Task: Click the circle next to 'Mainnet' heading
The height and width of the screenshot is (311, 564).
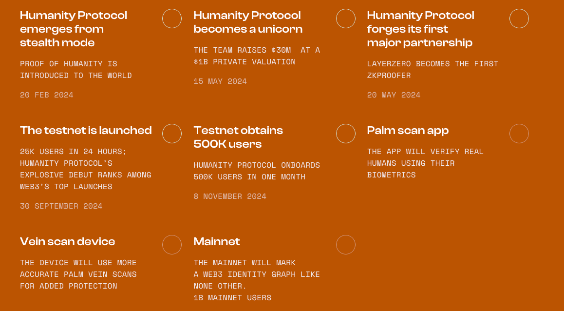Action: pyautogui.click(x=346, y=245)
